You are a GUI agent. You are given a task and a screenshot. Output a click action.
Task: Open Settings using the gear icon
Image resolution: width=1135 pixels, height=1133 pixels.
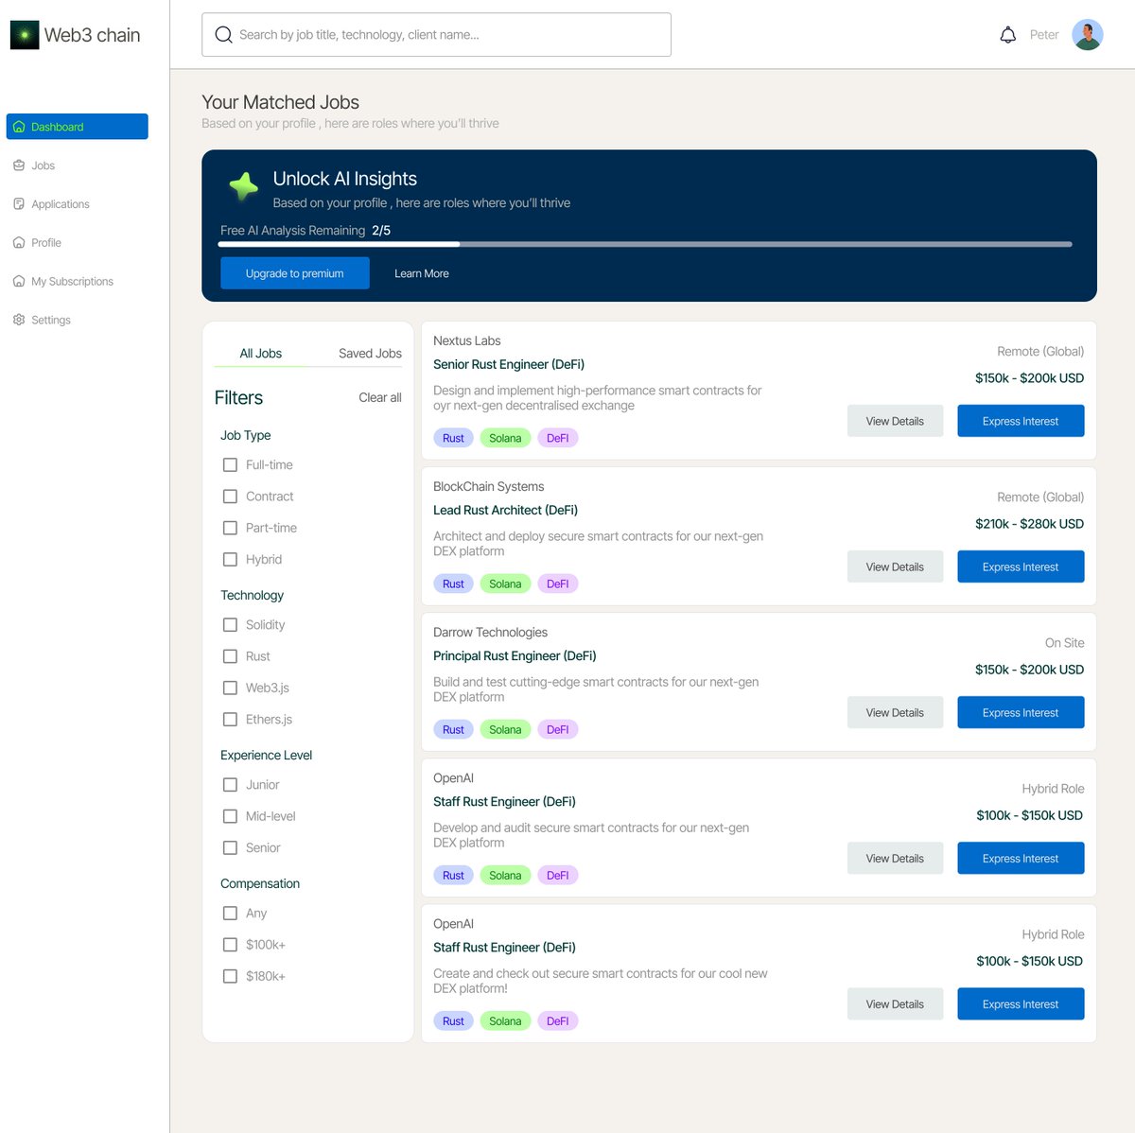click(19, 320)
